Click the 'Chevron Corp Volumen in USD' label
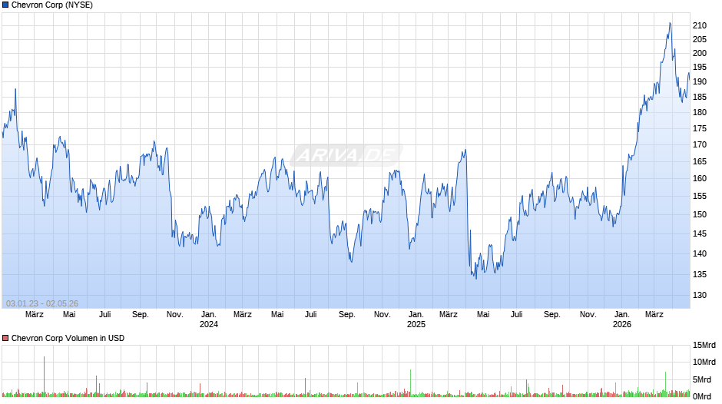The image size is (722, 404). (x=68, y=338)
